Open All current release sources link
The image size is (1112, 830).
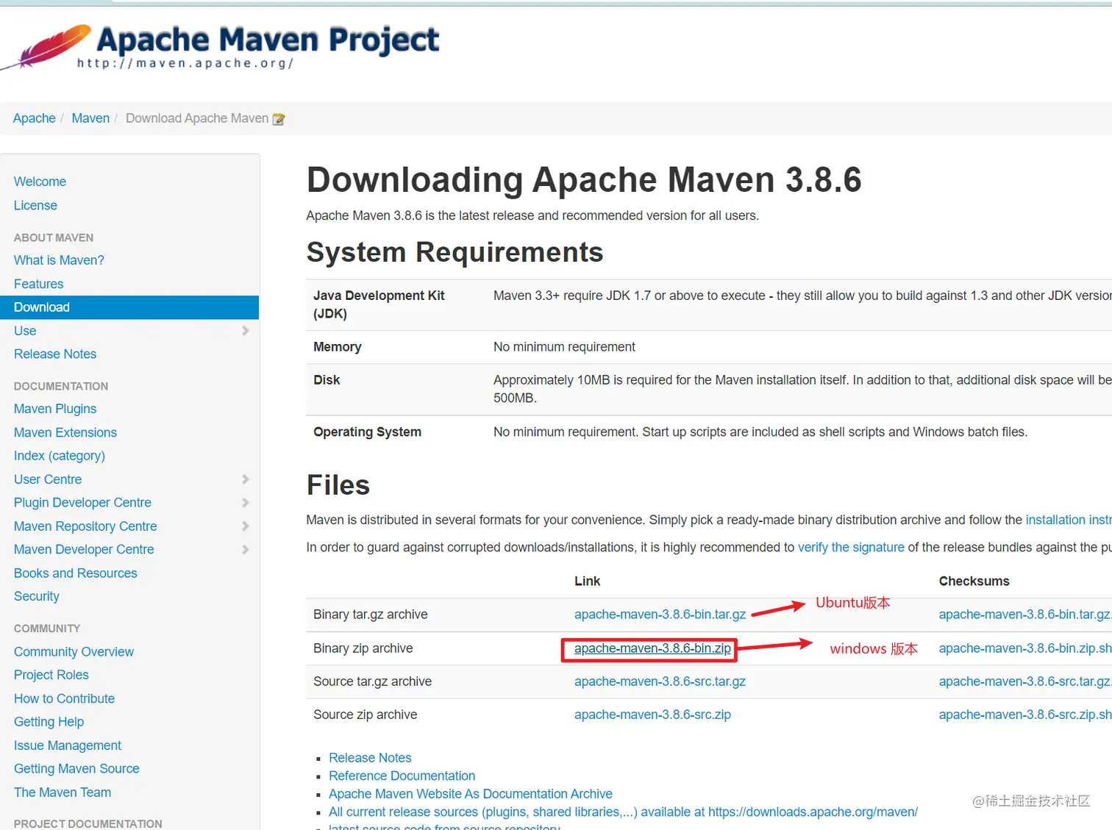[623, 812]
